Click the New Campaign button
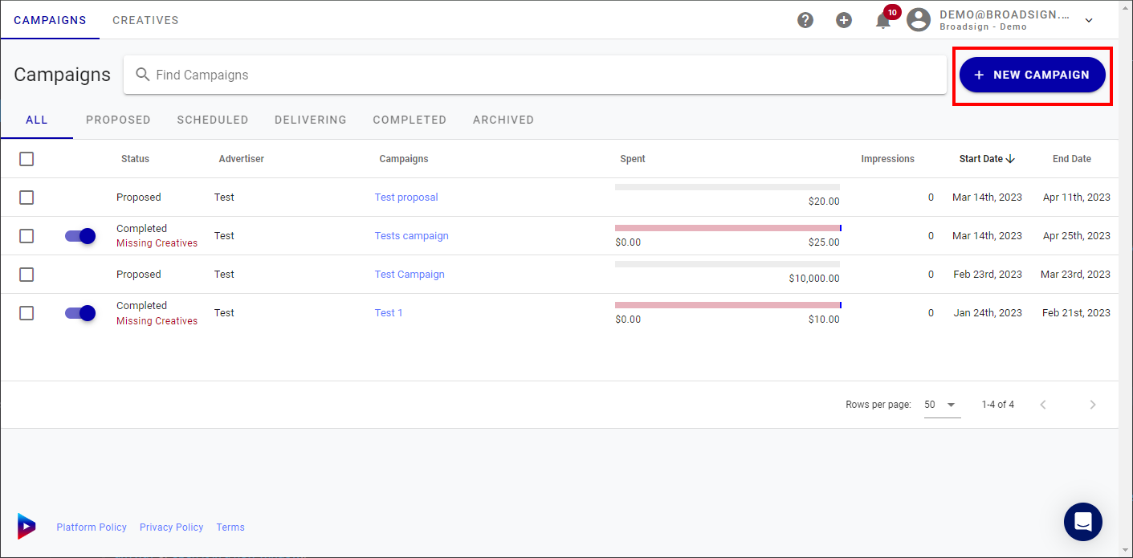1133x558 pixels. point(1032,75)
